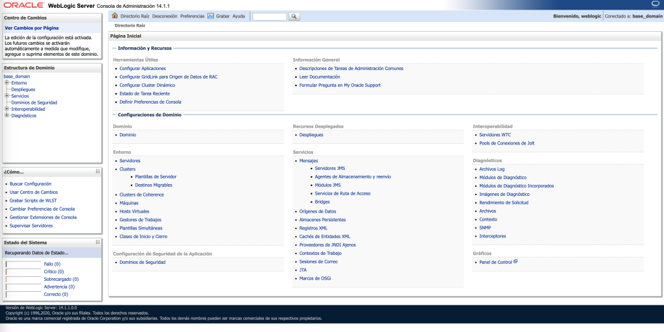
Task: Click the Grabar chart icon in toolbar
Action: [211, 16]
